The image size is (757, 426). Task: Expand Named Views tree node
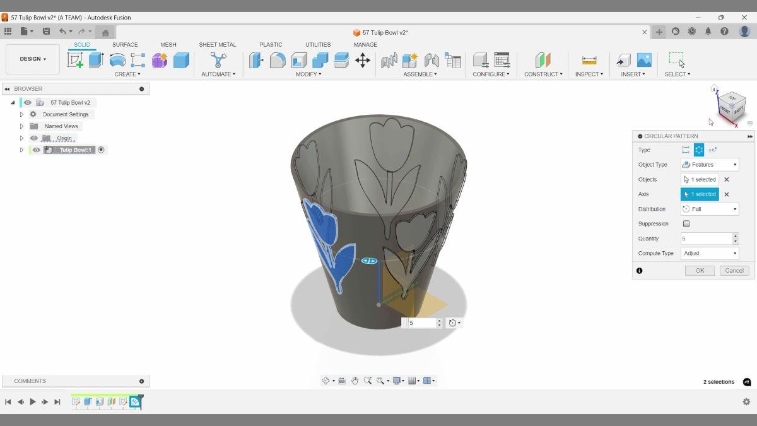click(21, 126)
